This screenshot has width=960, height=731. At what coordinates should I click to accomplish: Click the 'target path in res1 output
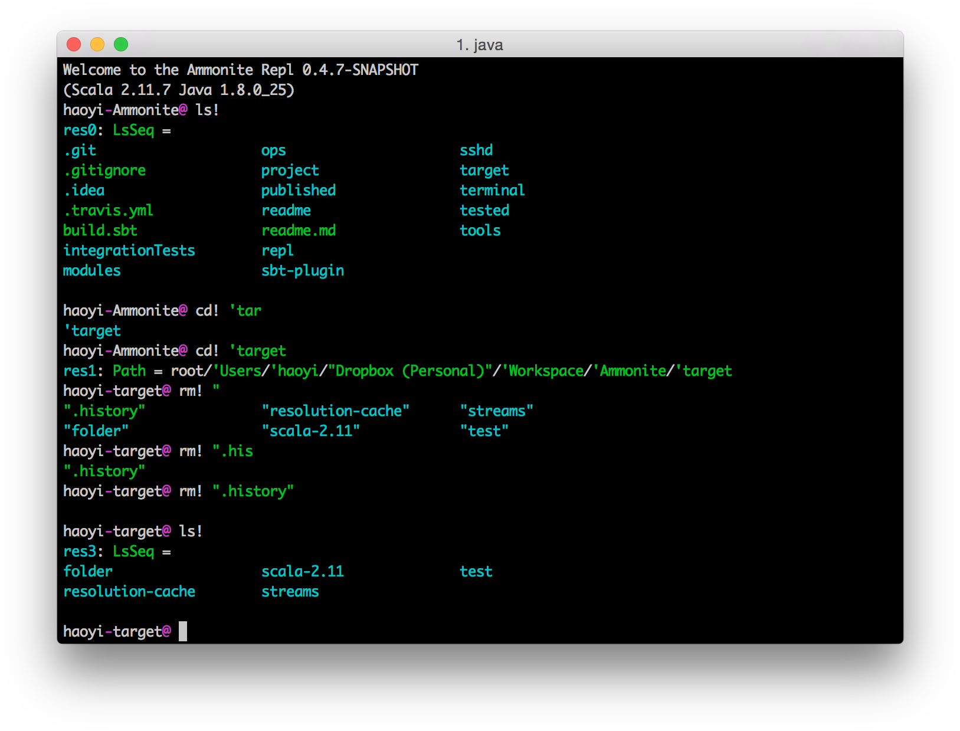pyautogui.click(x=706, y=371)
